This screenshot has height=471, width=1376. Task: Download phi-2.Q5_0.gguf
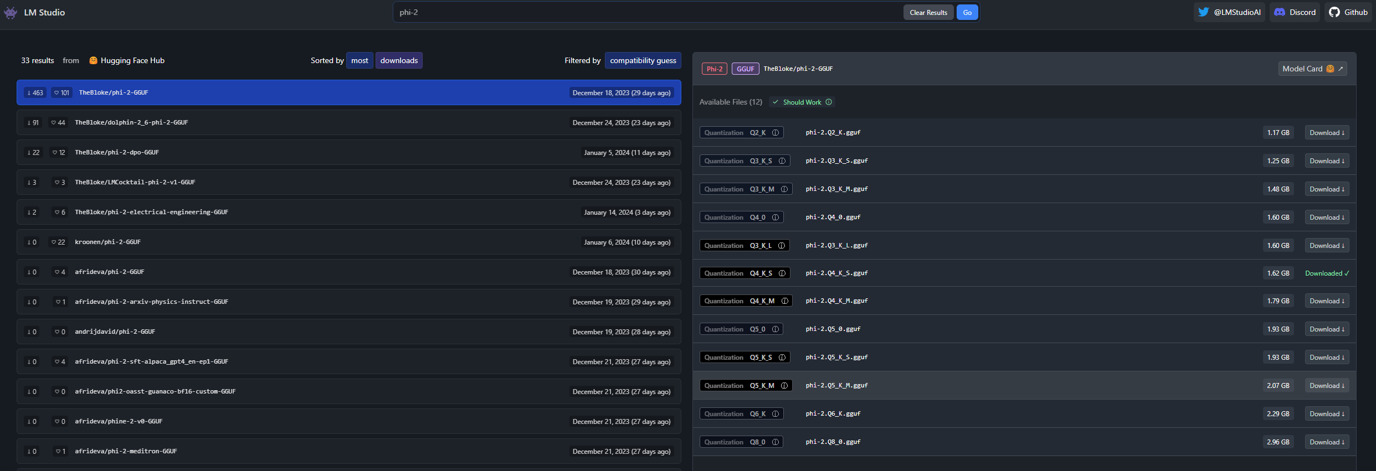[x=1327, y=329]
